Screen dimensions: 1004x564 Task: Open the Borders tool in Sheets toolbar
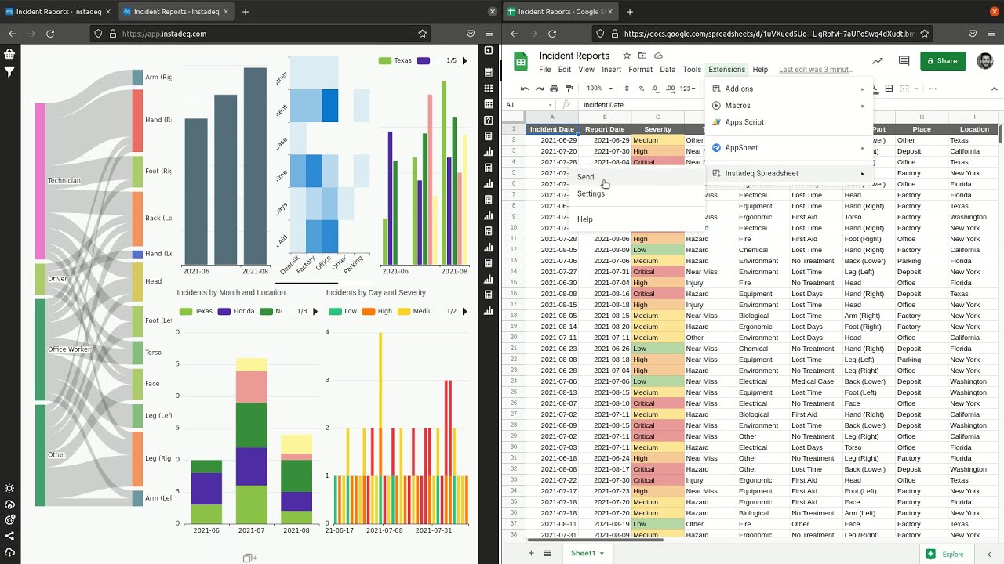click(x=889, y=89)
